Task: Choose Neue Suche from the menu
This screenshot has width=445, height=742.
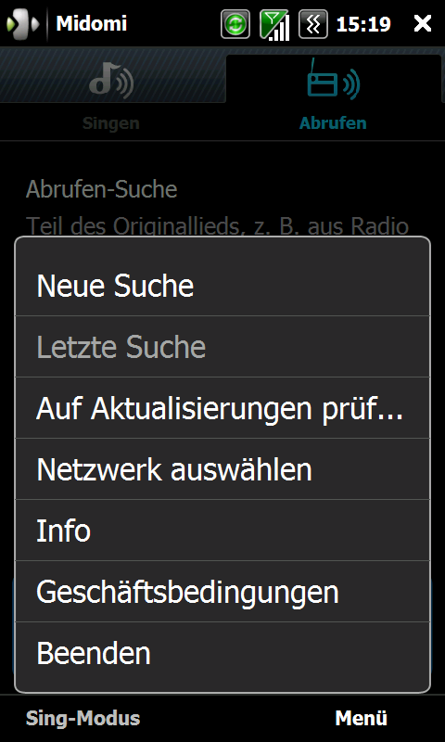Action: 222,286
